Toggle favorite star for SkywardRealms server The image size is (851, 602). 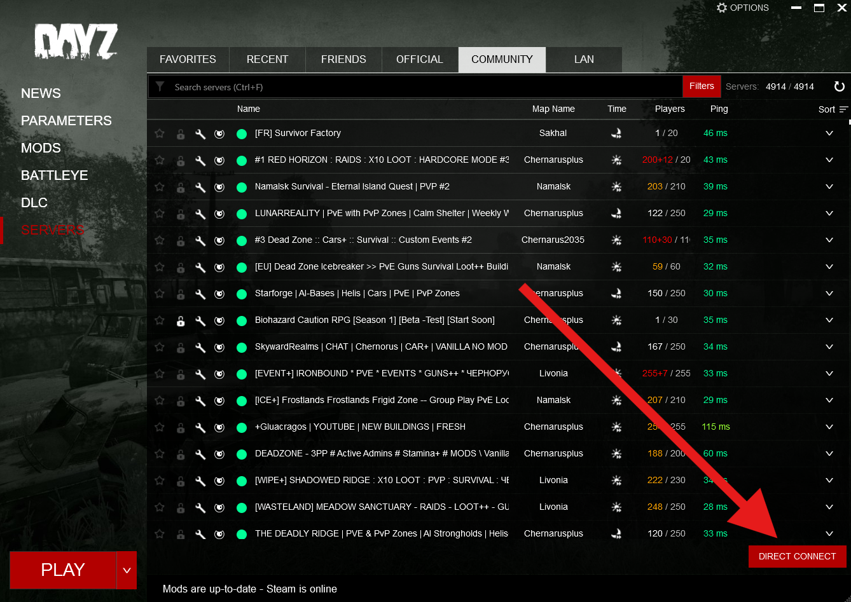coord(160,347)
